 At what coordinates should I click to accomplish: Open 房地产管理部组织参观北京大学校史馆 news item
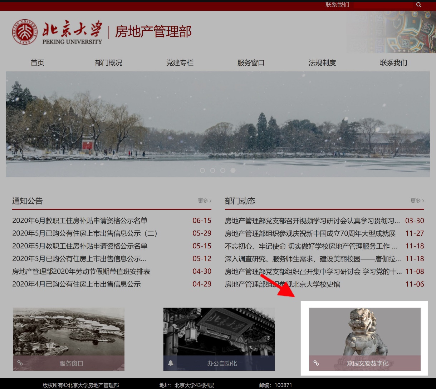[282, 284]
